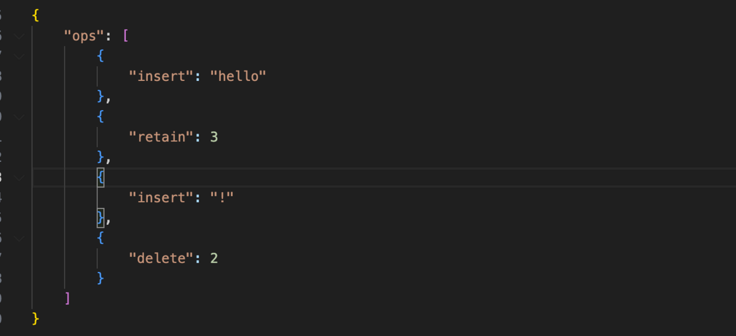Click the yellow closing curly brace
The height and width of the screenshot is (336, 736).
click(36, 319)
